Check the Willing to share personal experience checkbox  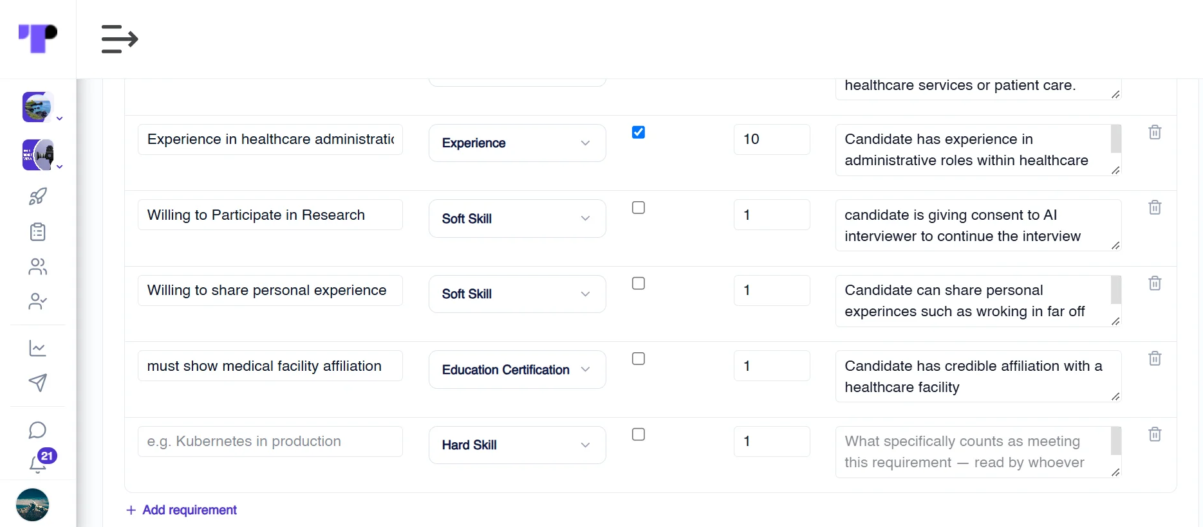click(639, 283)
